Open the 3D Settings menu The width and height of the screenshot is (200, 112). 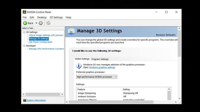point(56,17)
